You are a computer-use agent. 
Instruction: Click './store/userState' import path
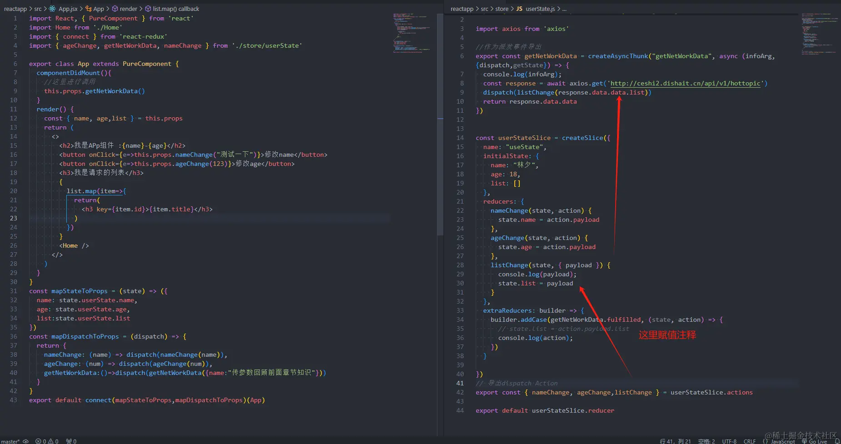click(267, 45)
